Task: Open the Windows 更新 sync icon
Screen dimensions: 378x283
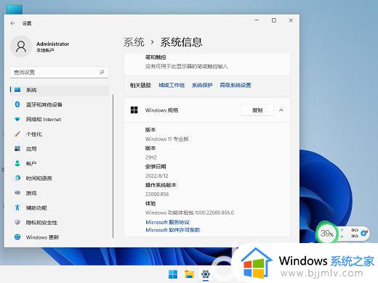Action: tap(17, 237)
